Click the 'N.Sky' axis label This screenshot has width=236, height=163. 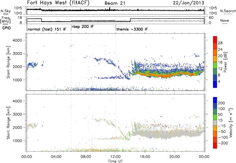6,11
